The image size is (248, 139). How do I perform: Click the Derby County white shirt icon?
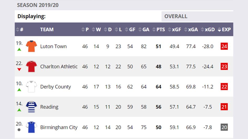click(x=31, y=86)
